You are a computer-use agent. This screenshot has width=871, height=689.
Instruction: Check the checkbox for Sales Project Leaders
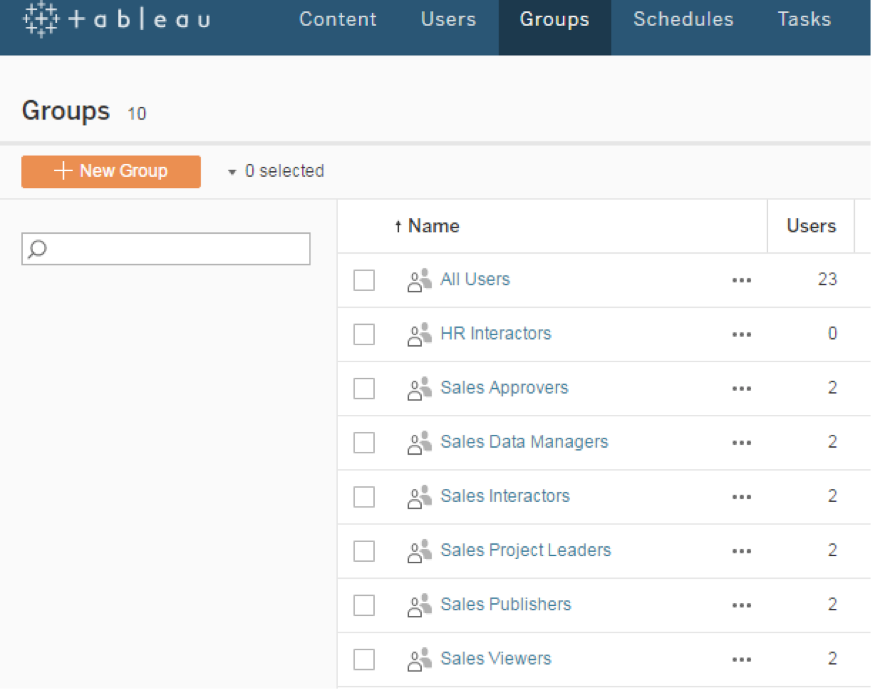[x=363, y=551]
